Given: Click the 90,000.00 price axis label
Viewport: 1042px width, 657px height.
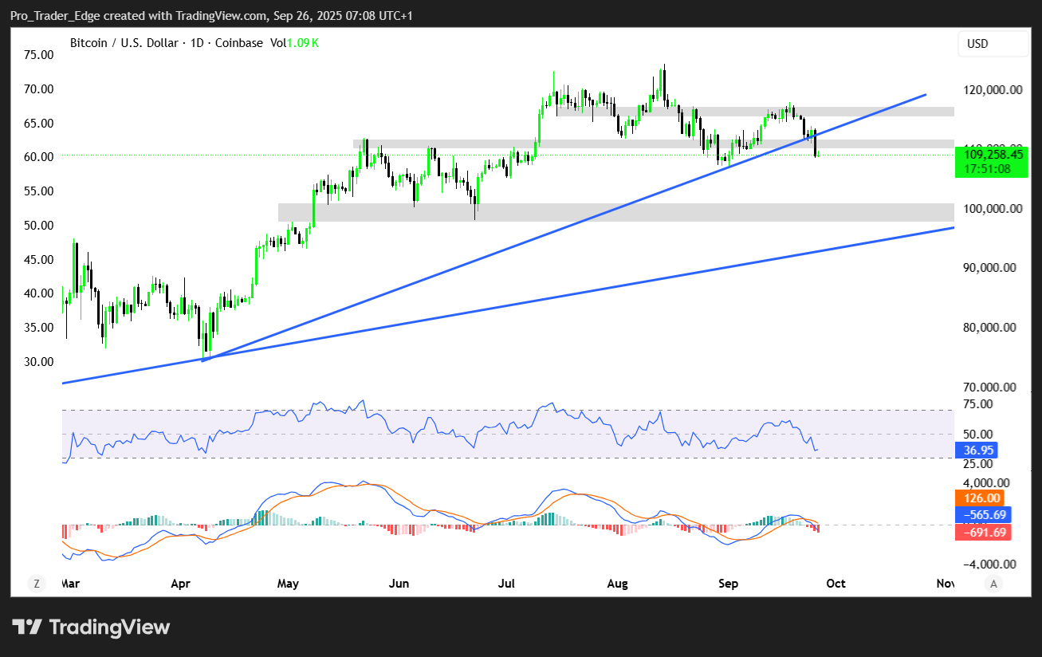Looking at the screenshot, I should click(x=989, y=268).
